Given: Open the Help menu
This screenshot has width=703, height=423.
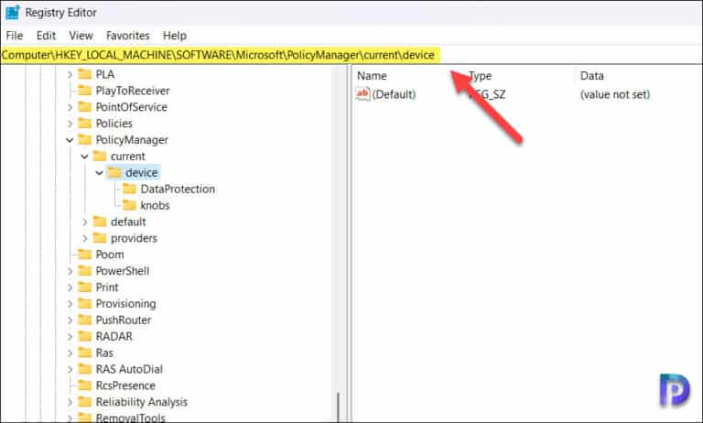Looking at the screenshot, I should click(x=175, y=36).
